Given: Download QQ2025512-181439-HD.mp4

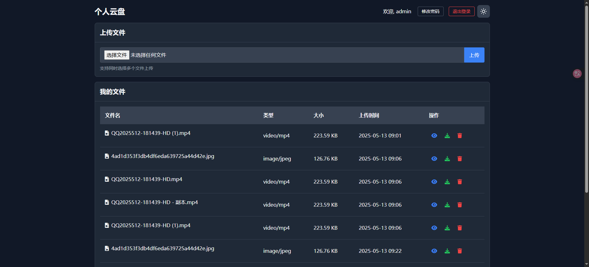Looking at the screenshot, I should (x=447, y=182).
